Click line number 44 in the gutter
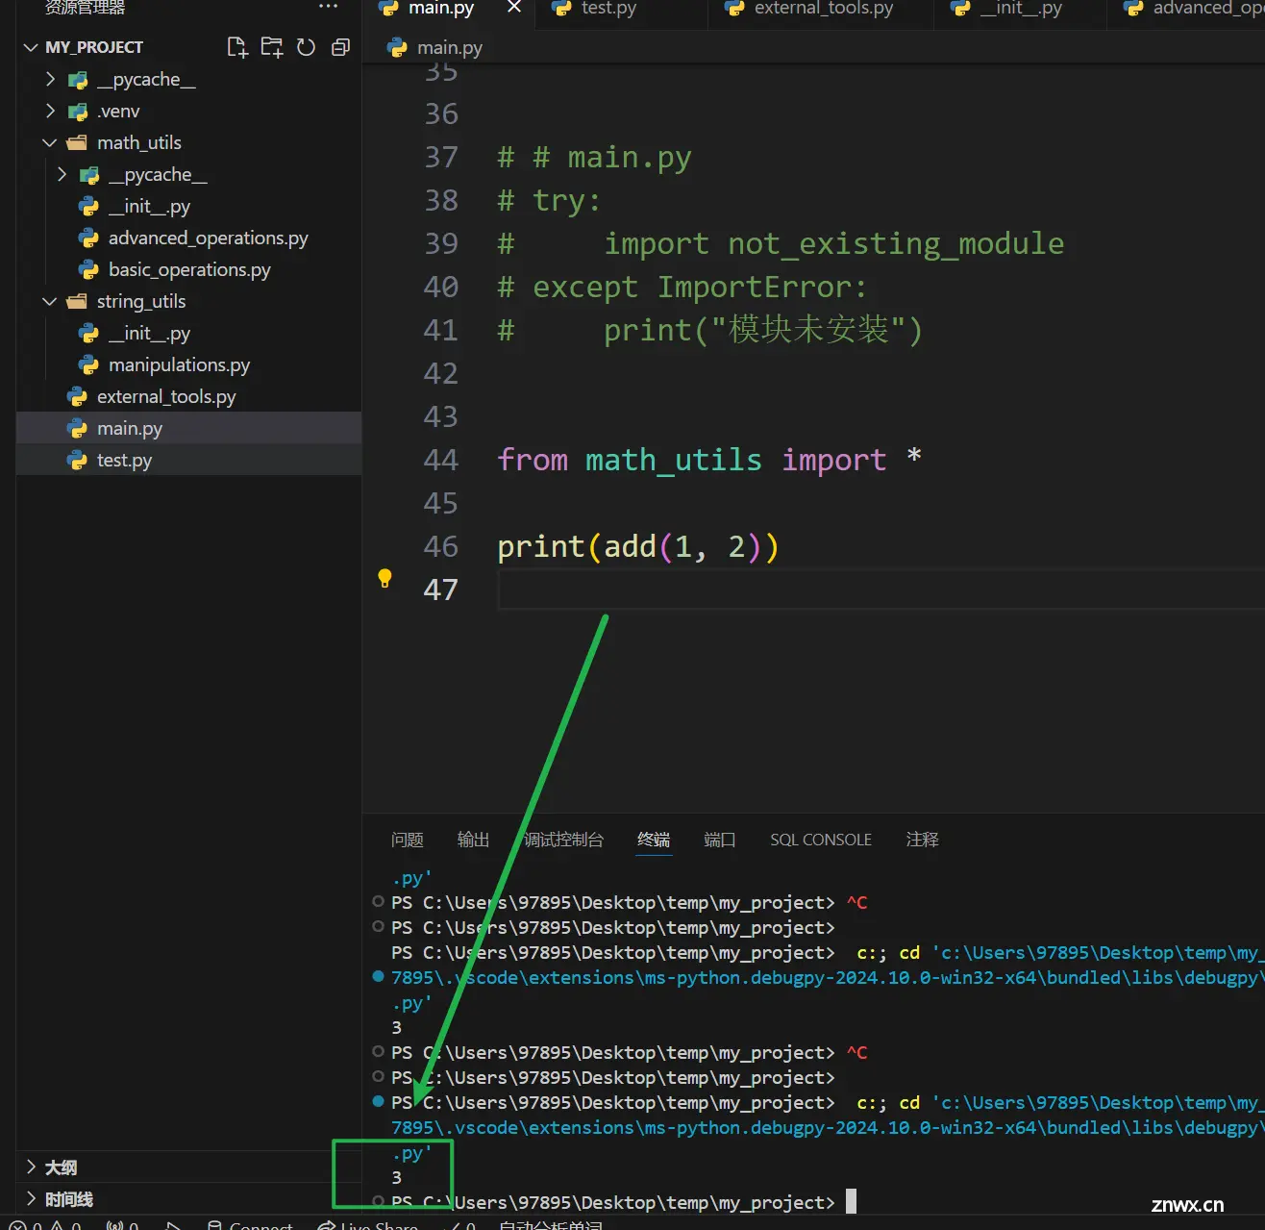 point(440,460)
